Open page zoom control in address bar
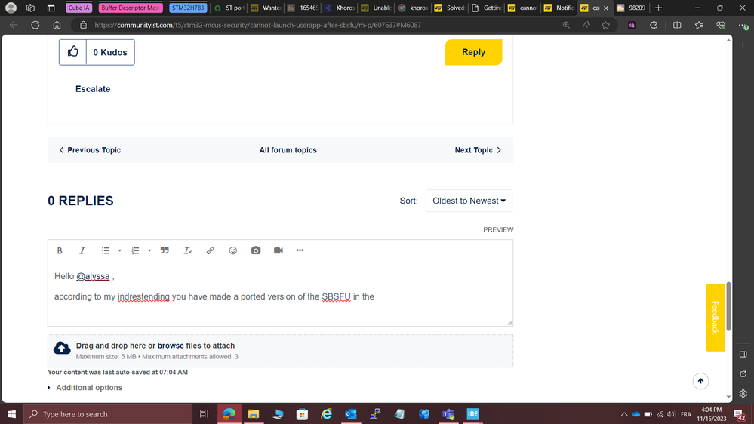754x424 pixels. coord(567,25)
